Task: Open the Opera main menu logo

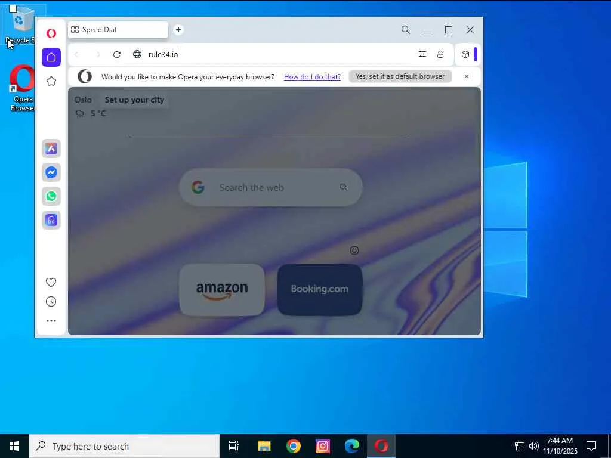Action: [51, 33]
